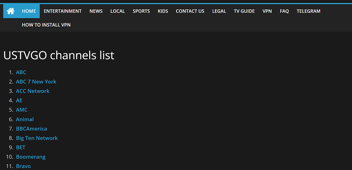Open the ACC Network channel link
352x170 pixels.
[x=32, y=91]
